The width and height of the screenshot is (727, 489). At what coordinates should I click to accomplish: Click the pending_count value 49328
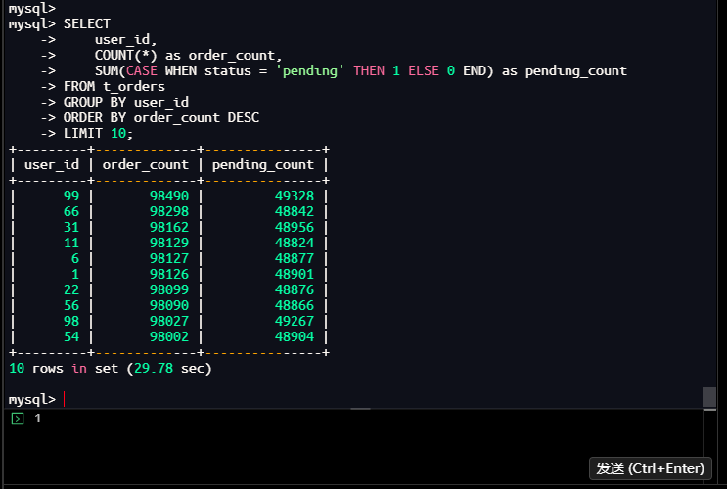click(x=295, y=196)
